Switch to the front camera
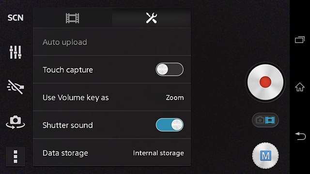The width and height of the screenshot is (310, 174). [15, 122]
